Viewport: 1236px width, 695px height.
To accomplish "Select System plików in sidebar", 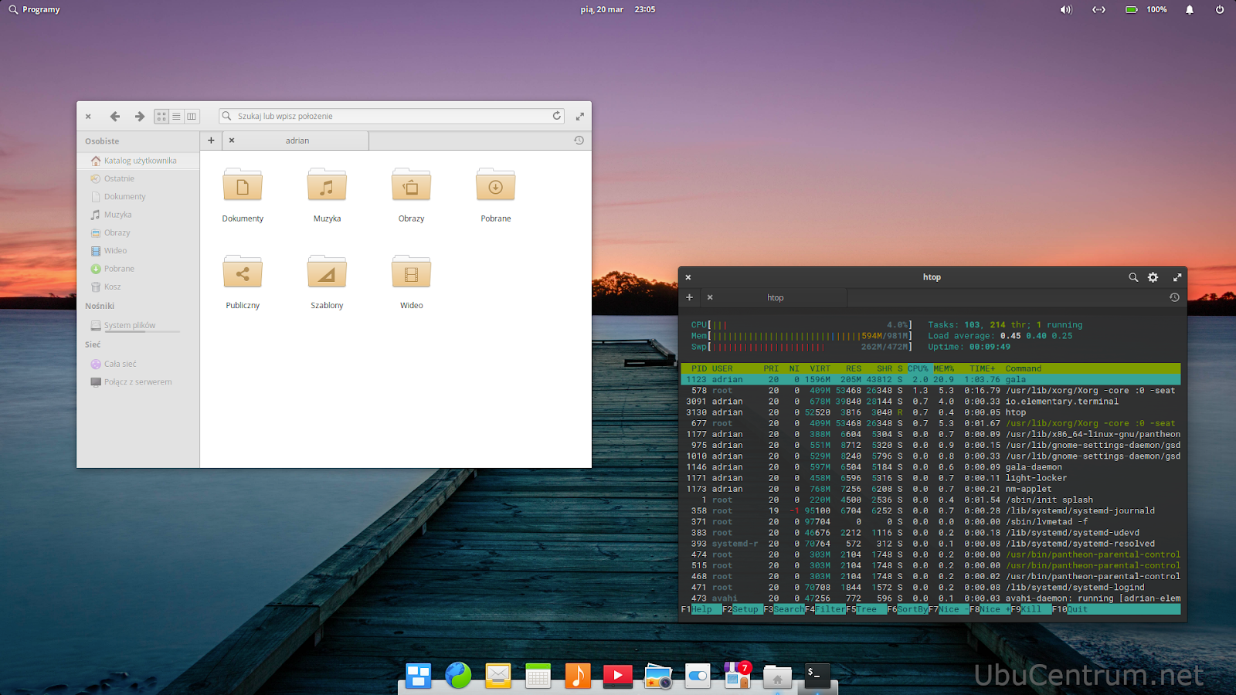I will [139, 325].
